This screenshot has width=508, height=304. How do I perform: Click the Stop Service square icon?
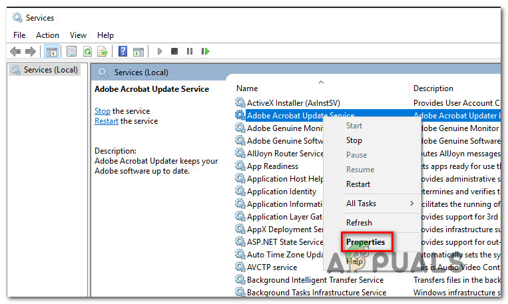tap(174, 51)
